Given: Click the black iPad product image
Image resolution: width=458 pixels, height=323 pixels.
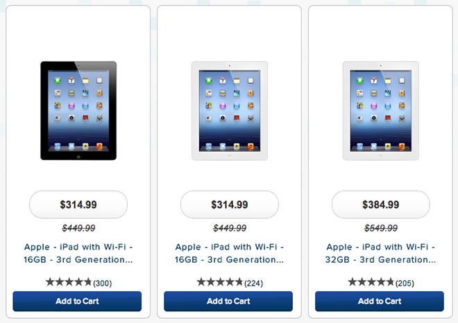Looking at the screenshot, I should tap(78, 111).
